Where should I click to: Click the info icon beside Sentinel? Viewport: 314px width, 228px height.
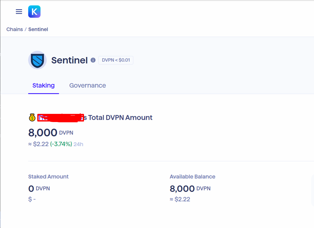[x=93, y=60]
